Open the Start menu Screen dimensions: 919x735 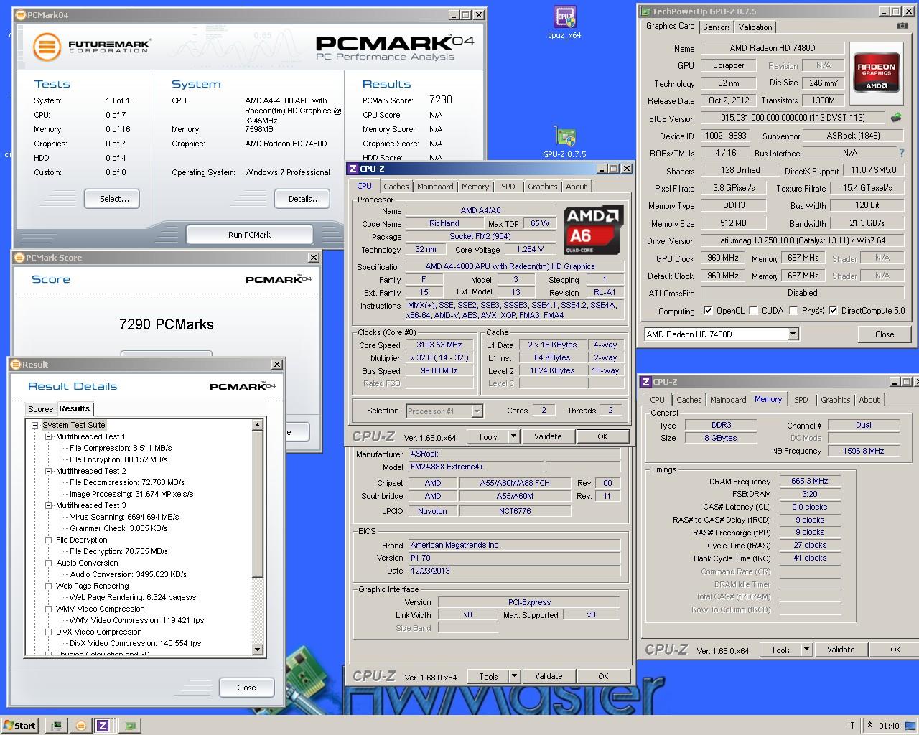(x=19, y=725)
